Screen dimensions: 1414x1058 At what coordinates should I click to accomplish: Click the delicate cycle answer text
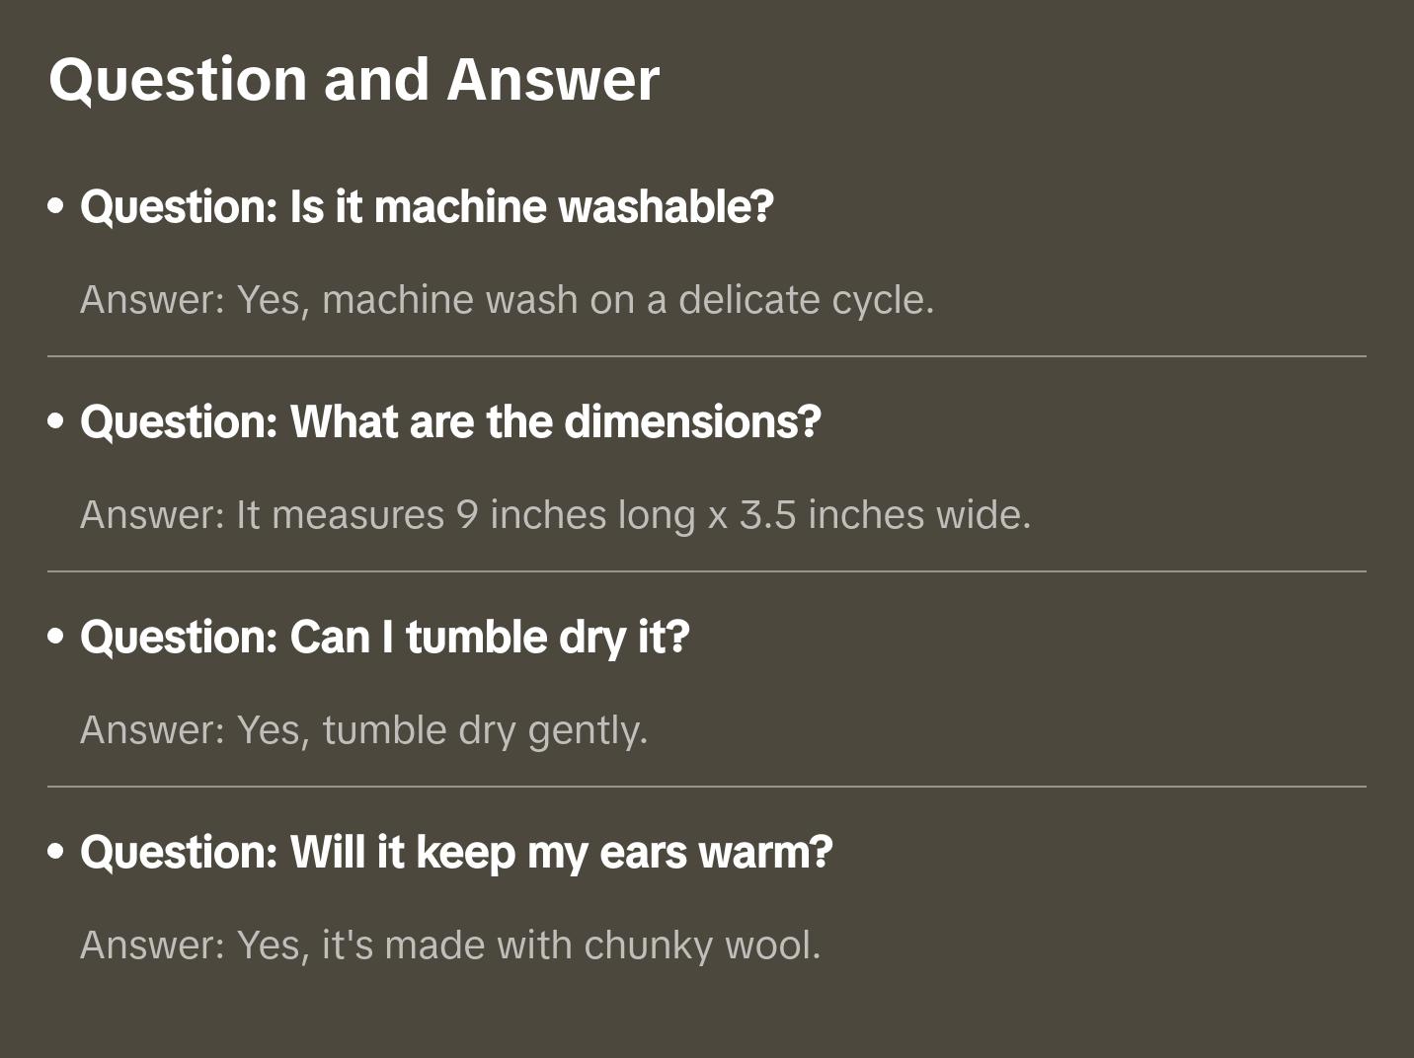(x=507, y=300)
